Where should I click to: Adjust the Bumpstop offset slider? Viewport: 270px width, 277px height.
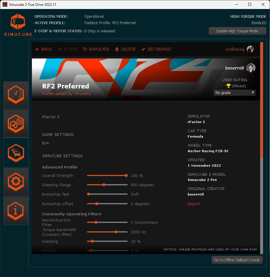(107, 204)
